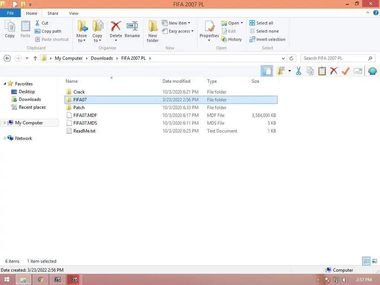
Task: Click the Paste ribbon button
Action: click(26, 29)
